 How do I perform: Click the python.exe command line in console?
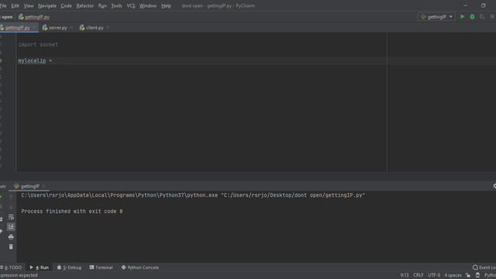point(193,195)
